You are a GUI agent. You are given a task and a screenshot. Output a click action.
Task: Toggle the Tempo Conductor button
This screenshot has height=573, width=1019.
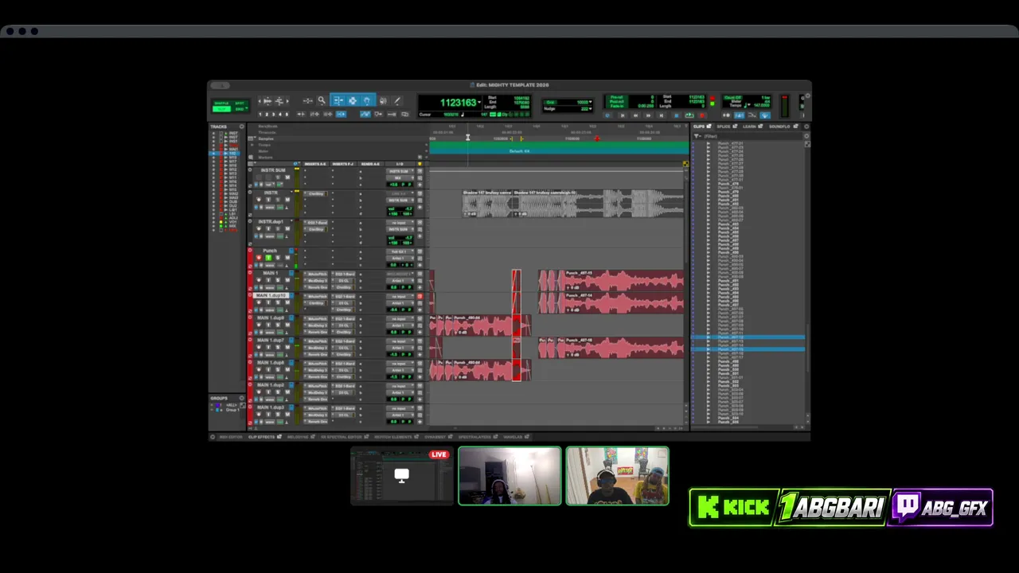coord(765,115)
